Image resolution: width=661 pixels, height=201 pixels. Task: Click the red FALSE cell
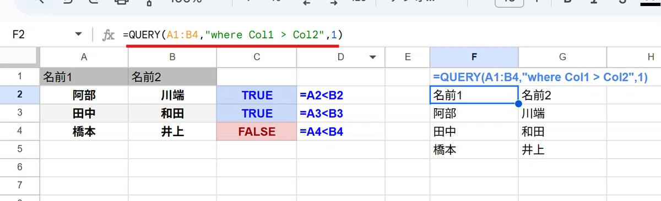pyautogui.click(x=257, y=131)
